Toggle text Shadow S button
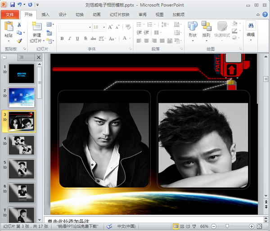Image resolution: width=270 pixels, height=231 pixels. (85, 39)
